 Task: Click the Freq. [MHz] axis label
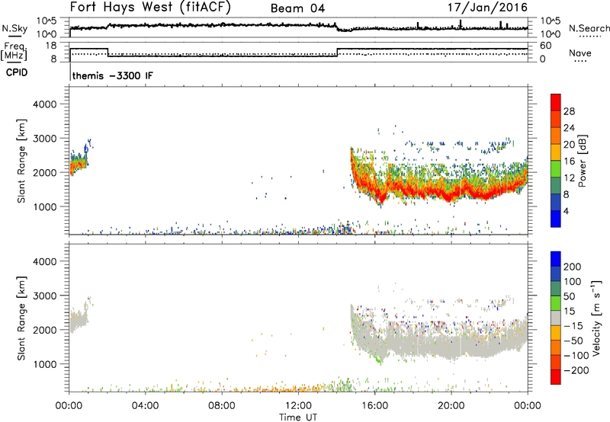click(14, 52)
